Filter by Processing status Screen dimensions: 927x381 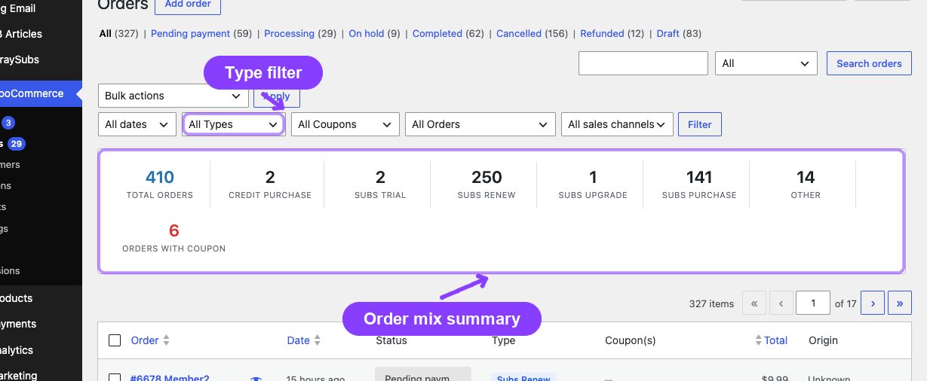point(289,33)
